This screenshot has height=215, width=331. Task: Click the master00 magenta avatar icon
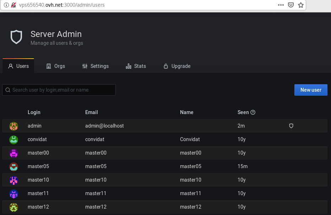tap(14, 153)
